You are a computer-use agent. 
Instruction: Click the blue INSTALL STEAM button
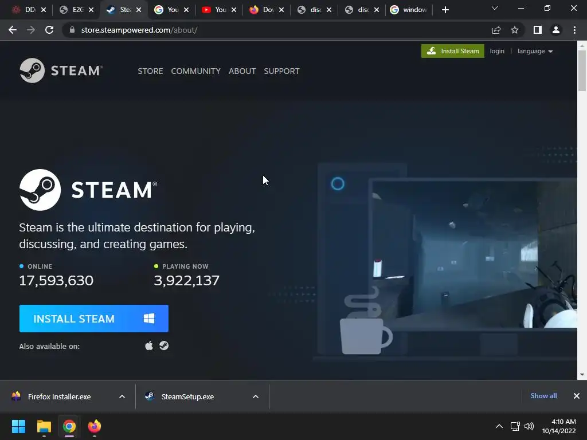coord(93,319)
